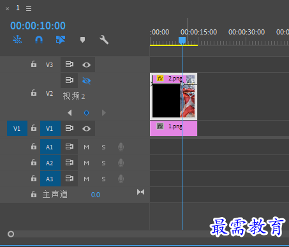
Task: Click fx badge on 2.png clip
Action: [x=160, y=79]
